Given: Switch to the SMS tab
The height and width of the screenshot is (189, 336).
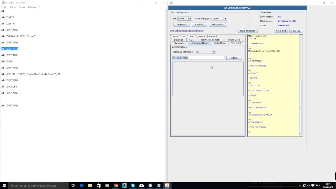Looking at the screenshot, I should [x=191, y=40].
